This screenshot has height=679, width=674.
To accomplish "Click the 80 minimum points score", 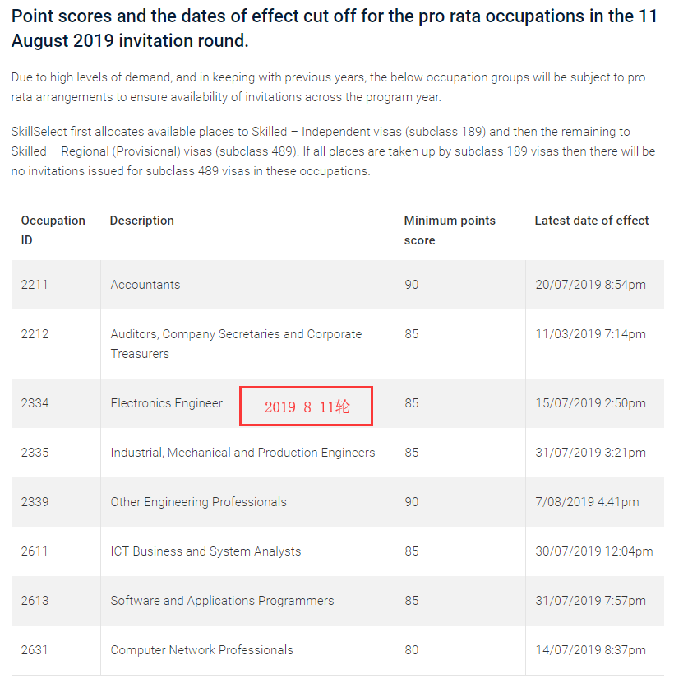I will click(x=411, y=650).
